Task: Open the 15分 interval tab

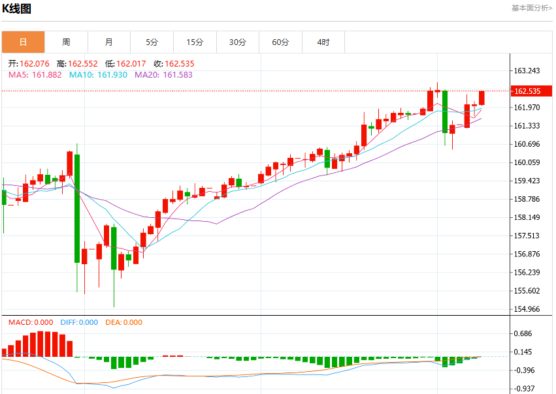Action: point(195,42)
